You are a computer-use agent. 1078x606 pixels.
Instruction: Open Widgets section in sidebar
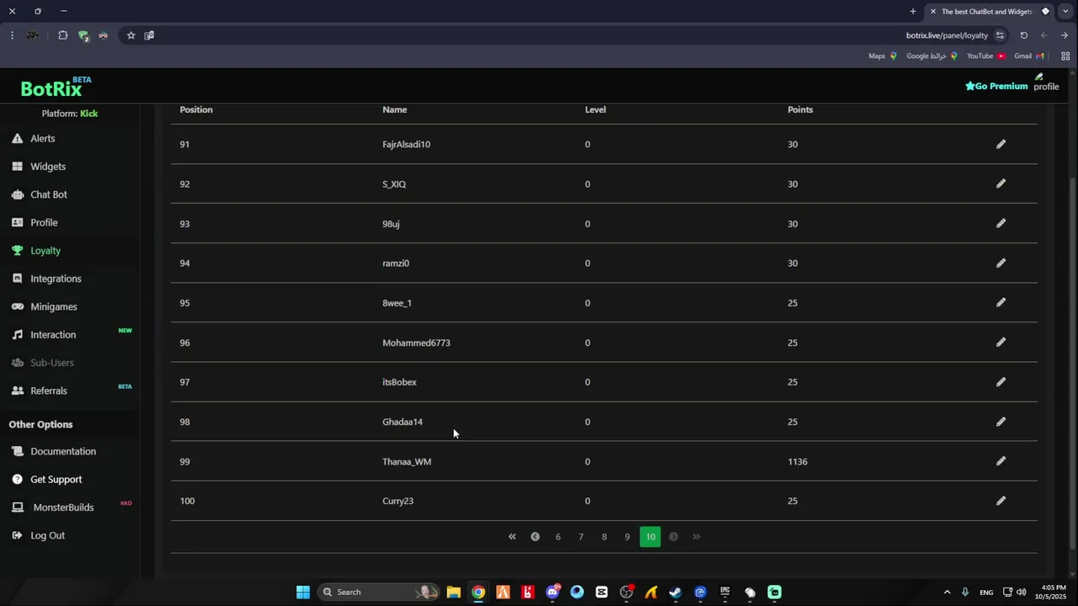pyautogui.click(x=48, y=167)
